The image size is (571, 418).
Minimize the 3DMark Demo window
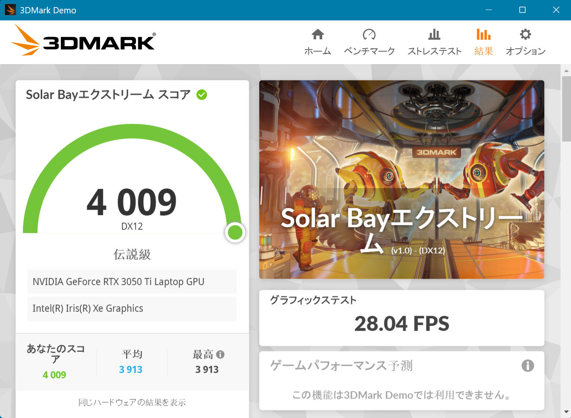click(x=489, y=10)
